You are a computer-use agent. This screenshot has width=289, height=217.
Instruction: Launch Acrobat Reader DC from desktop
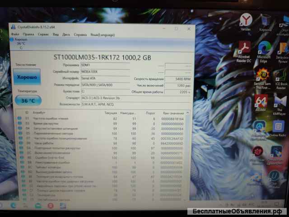(x=244, y=51)
